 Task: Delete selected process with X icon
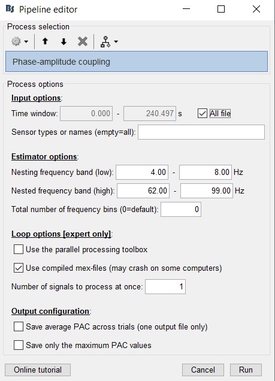tap(83, 41)
